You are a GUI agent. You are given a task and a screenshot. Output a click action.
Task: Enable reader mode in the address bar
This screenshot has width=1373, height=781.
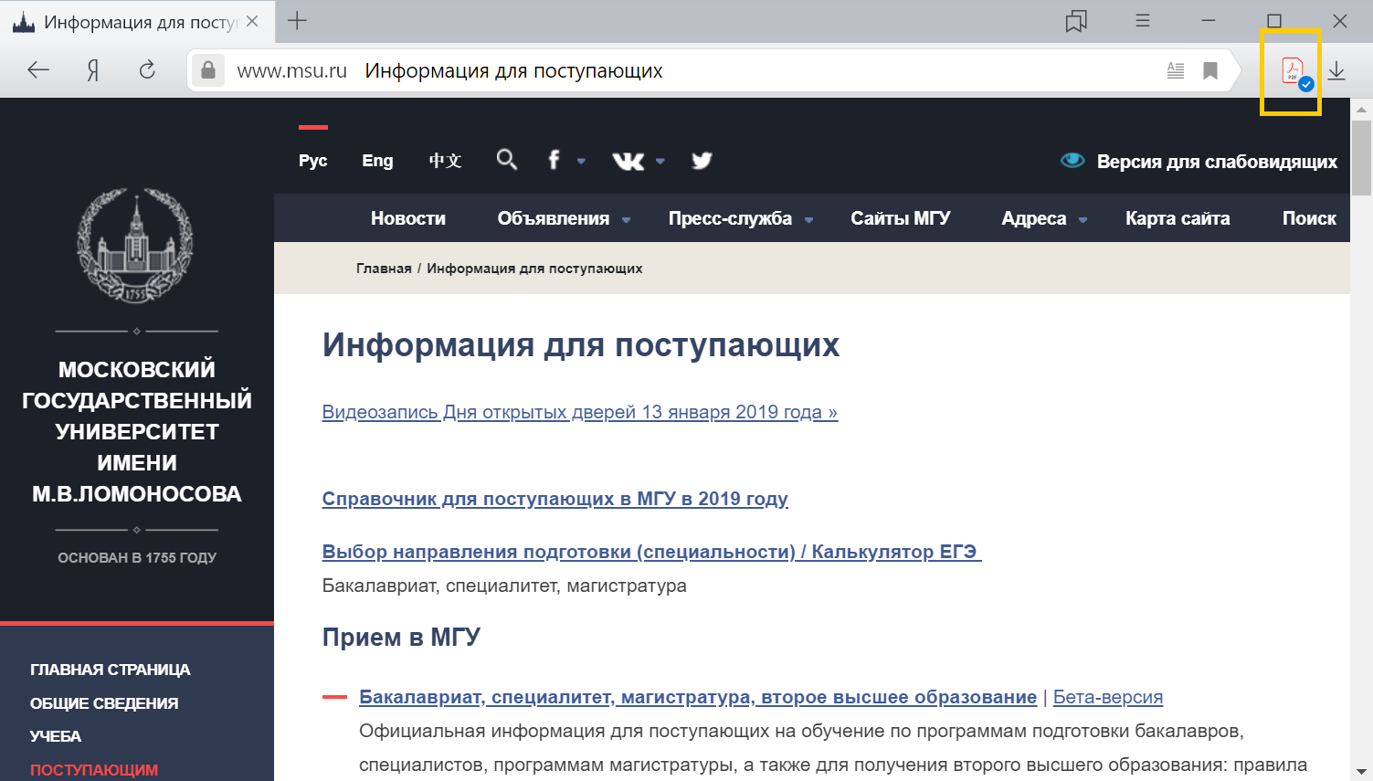coord(1176,70)
